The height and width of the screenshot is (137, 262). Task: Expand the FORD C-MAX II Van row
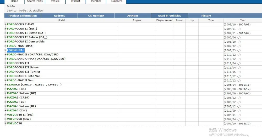[6, 80]
